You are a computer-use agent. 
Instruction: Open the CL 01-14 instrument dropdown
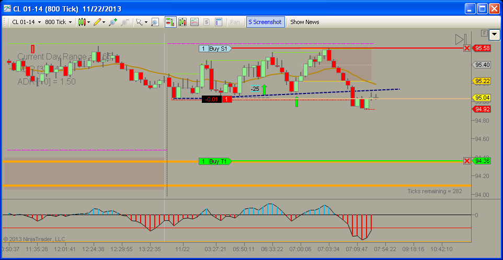[26, 22]
